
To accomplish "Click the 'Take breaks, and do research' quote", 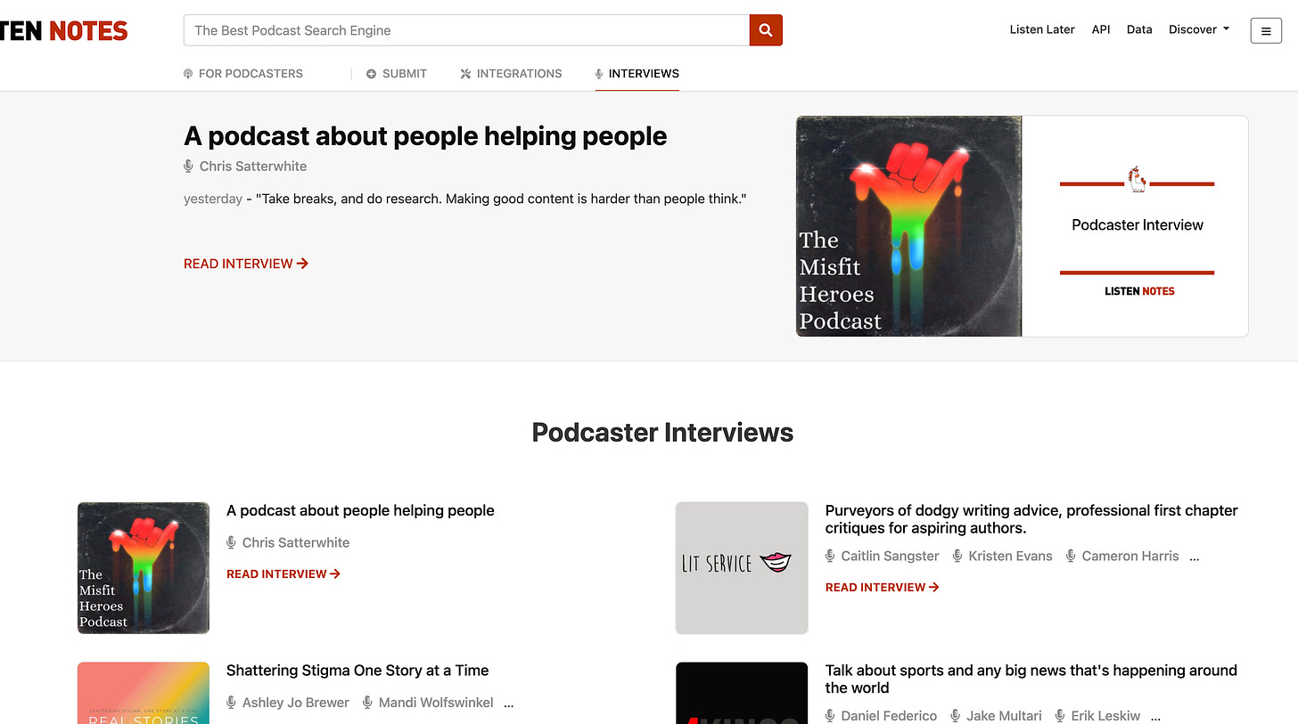I will (501, 199).
